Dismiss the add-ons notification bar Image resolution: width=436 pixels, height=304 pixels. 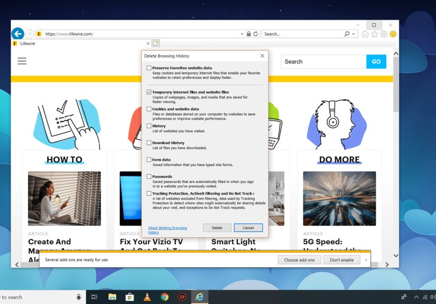click(366, 260)
